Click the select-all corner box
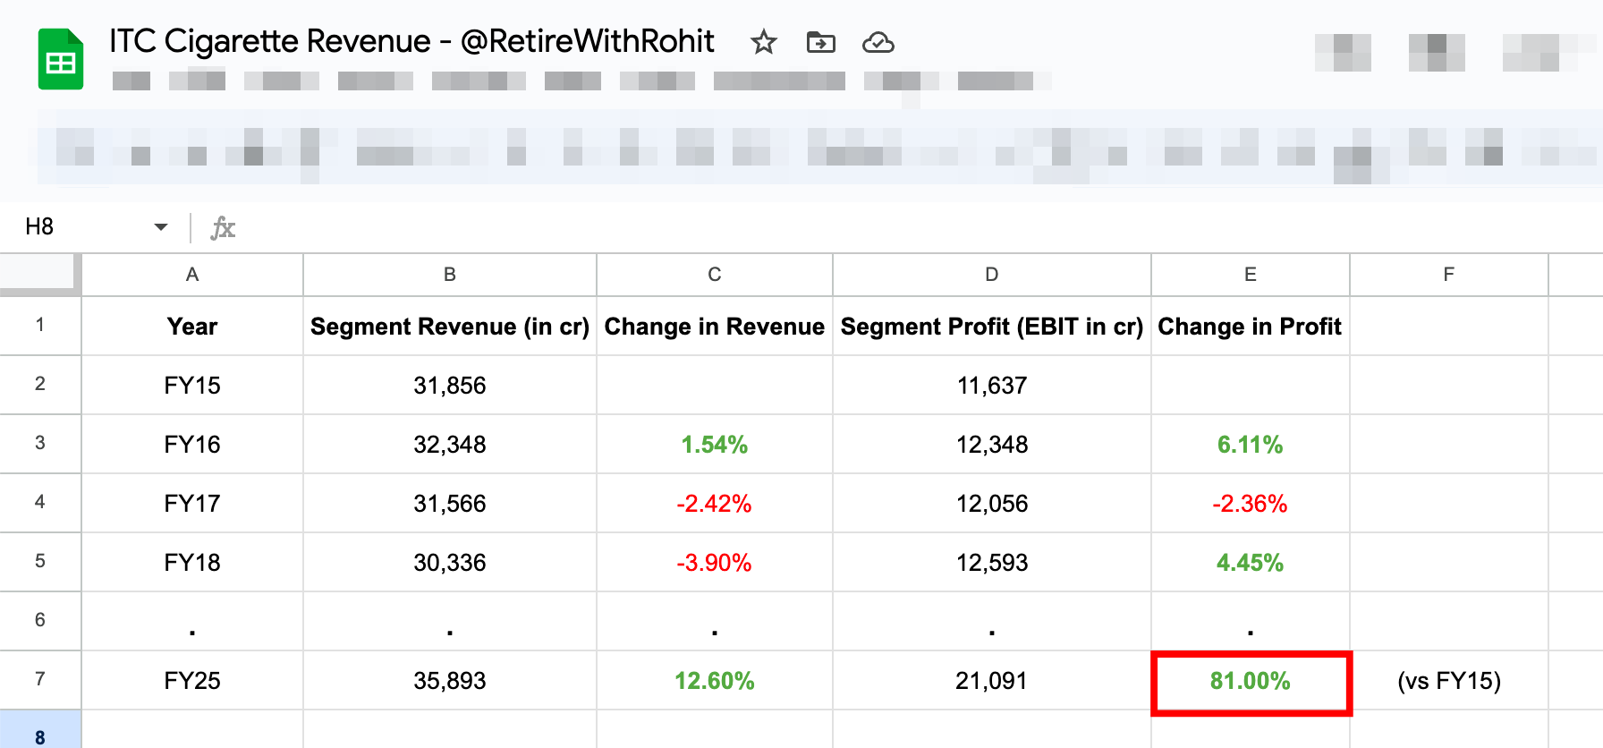1603x748 pixels. (x=38, y=273)
